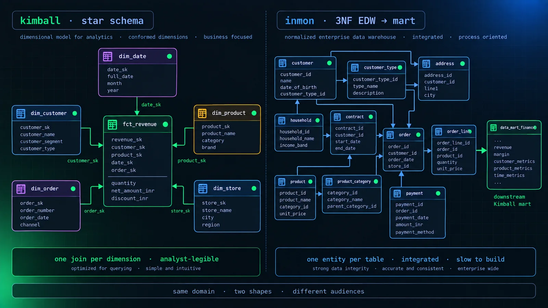Select the 'time_metrics' row
This screenshot has width=548, height=308.
pos(509,176)
